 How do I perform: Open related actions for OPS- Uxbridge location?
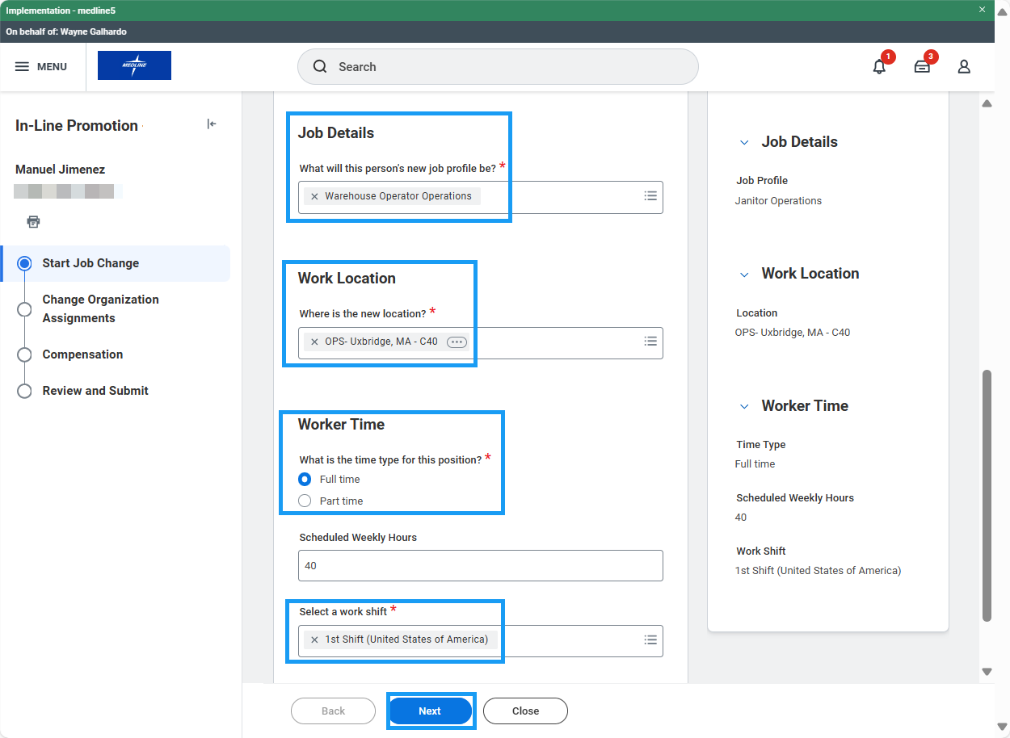pos(457,342)
